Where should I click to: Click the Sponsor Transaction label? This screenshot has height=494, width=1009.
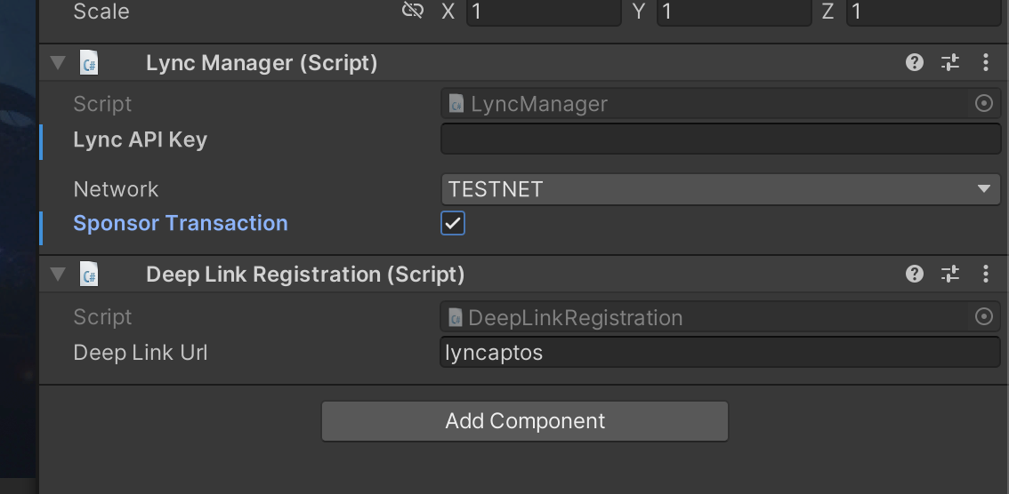180,223
